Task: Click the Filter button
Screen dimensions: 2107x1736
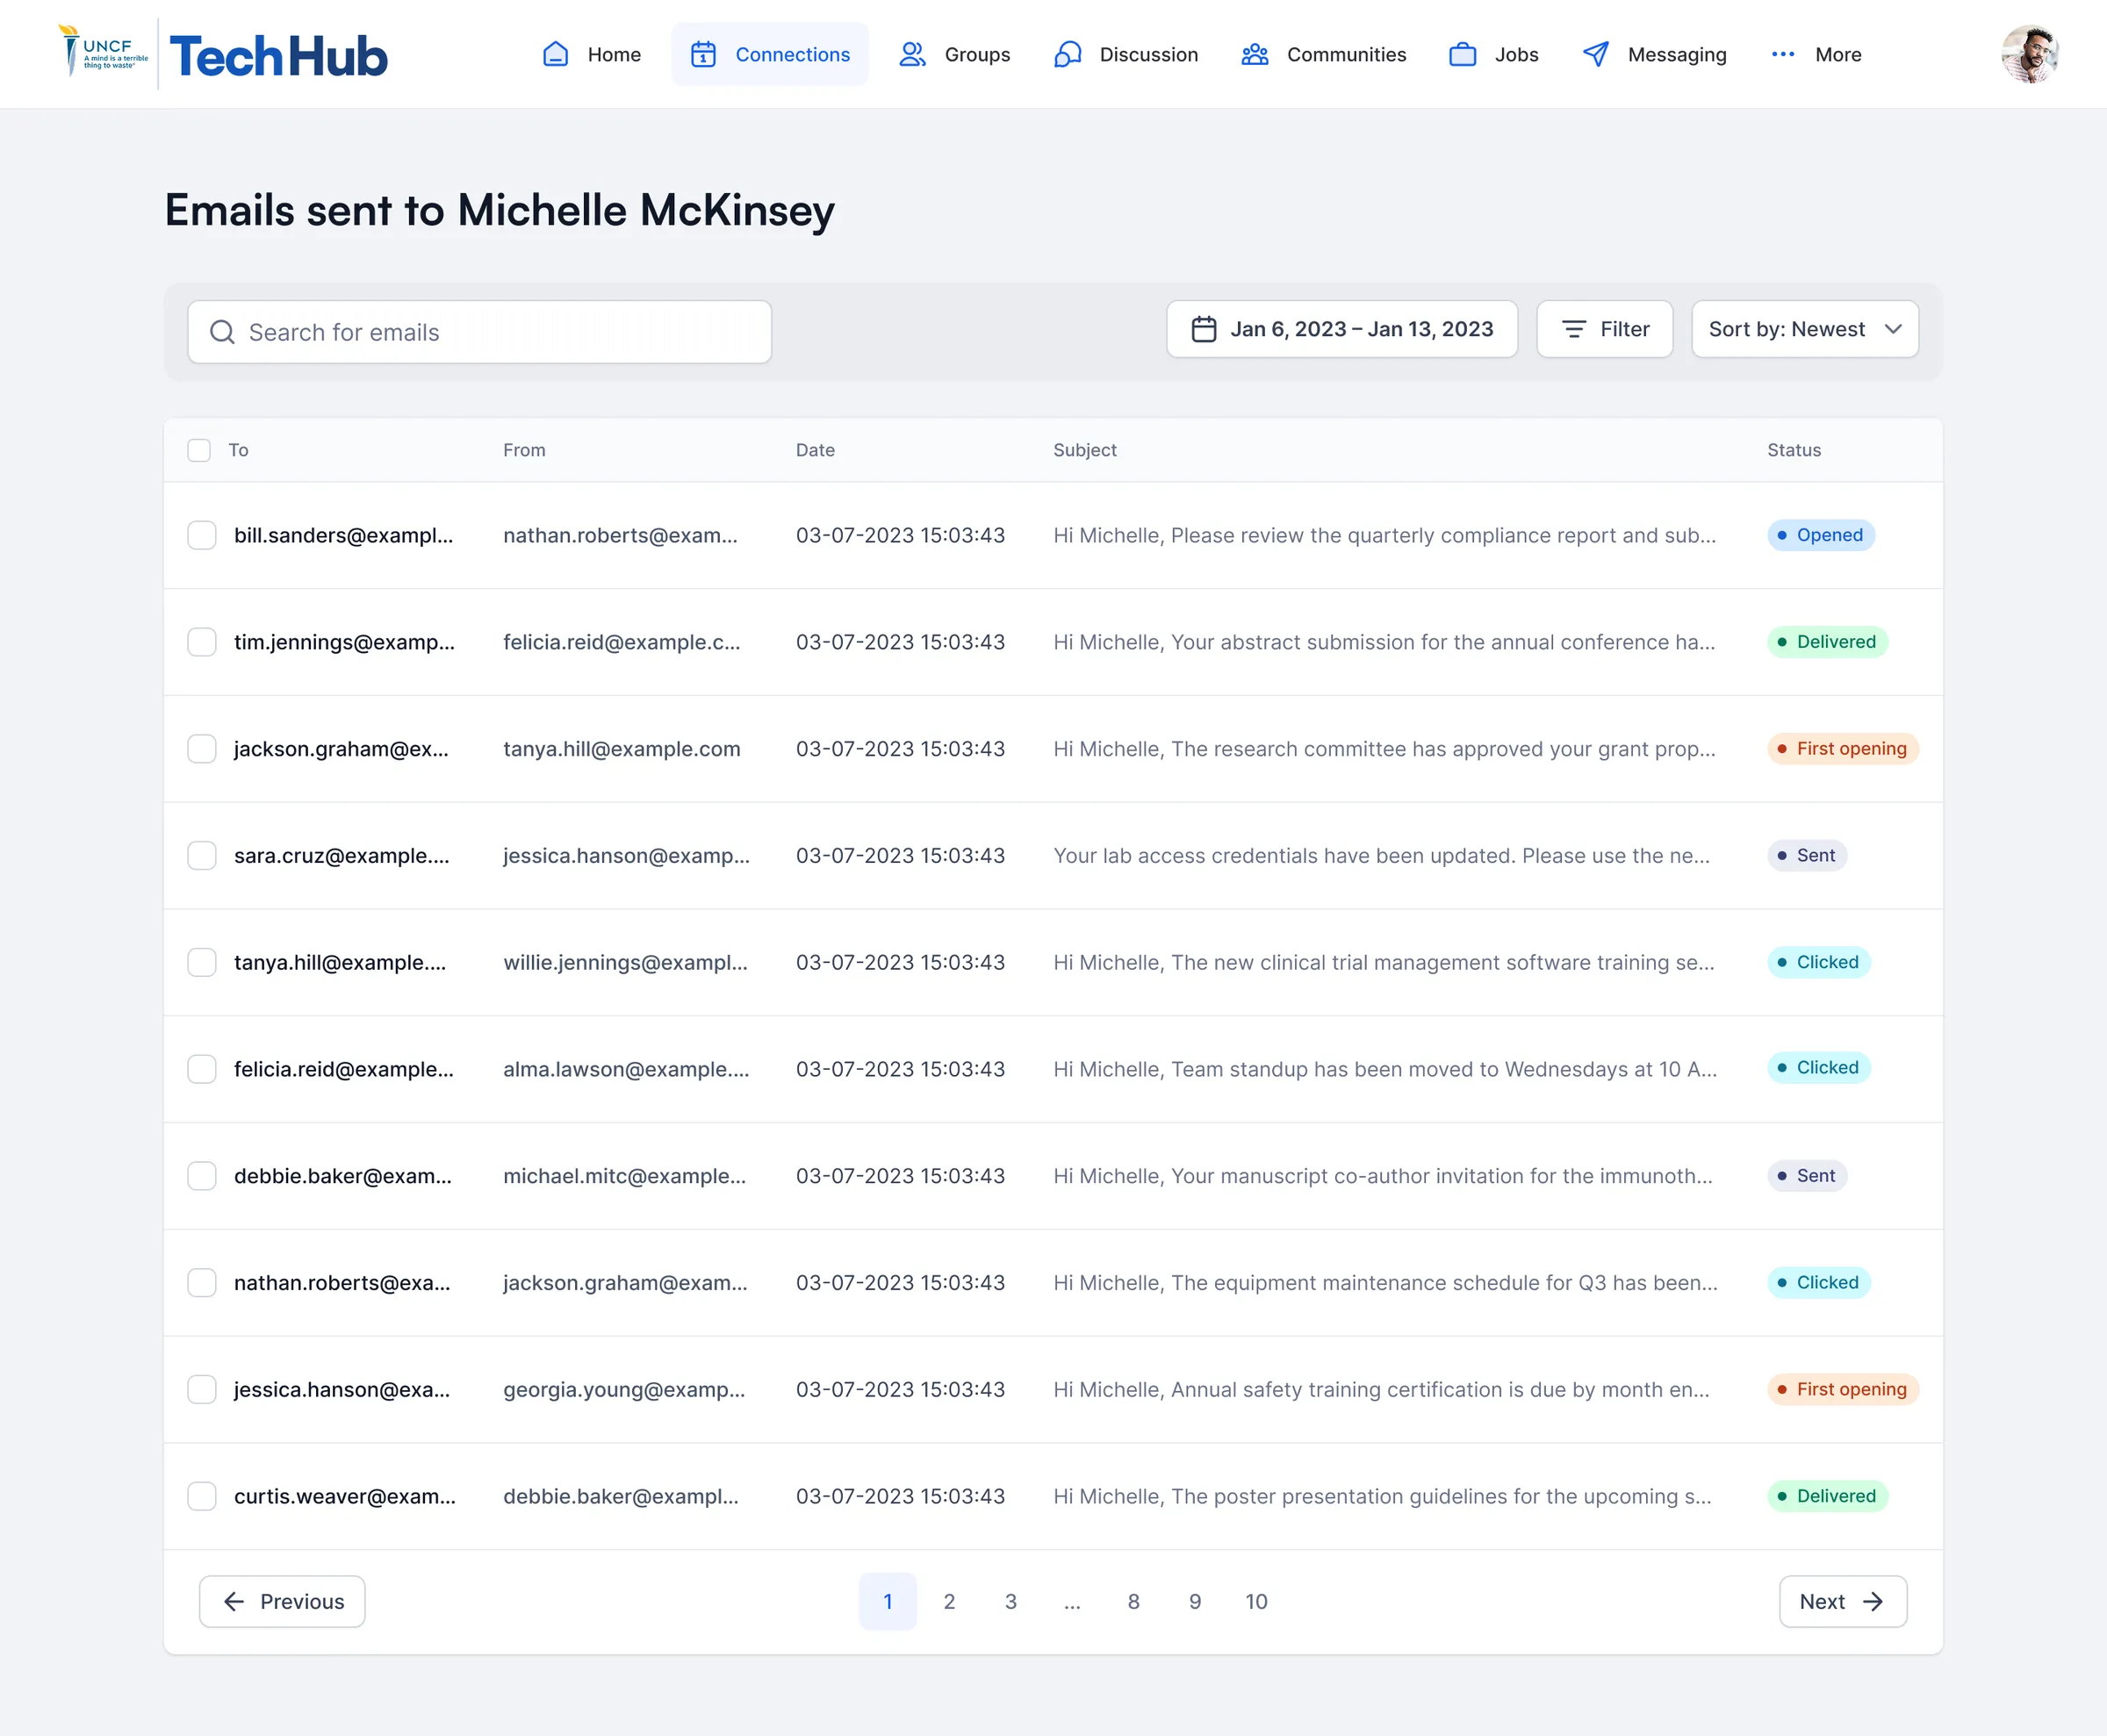Action: pos(1605,329)
